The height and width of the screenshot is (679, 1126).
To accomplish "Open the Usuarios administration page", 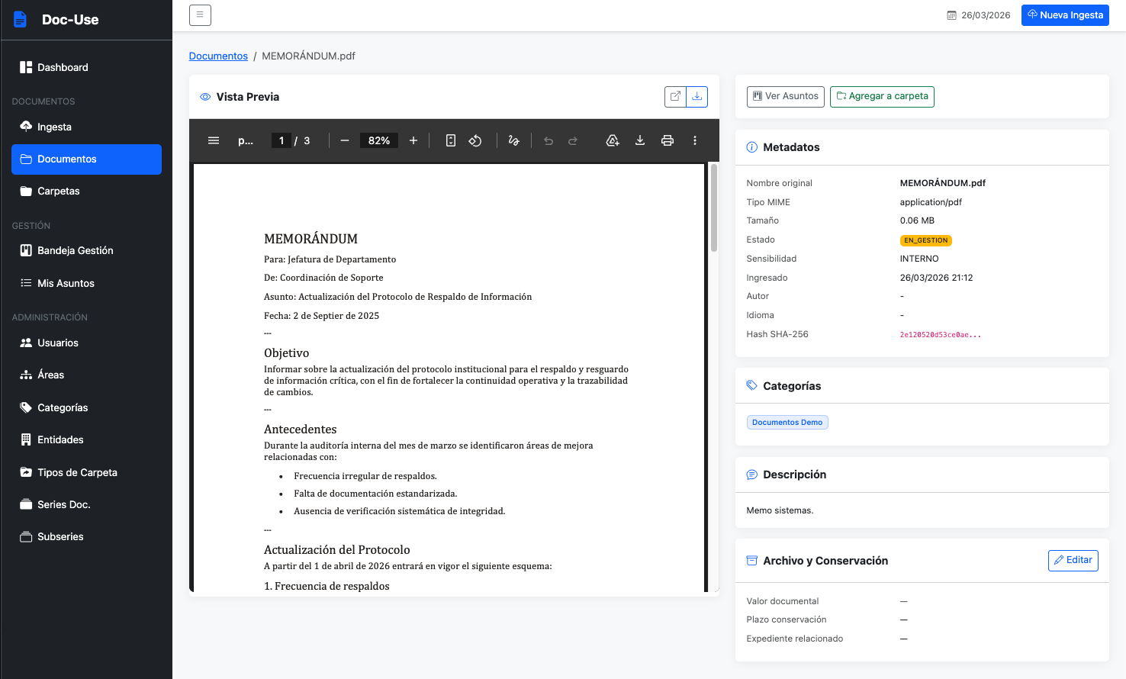I will pos(57,343).
